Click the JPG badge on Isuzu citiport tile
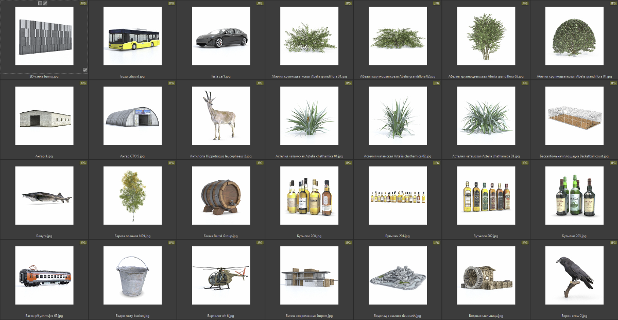This screenshot has width=618, height=320. 171,3
